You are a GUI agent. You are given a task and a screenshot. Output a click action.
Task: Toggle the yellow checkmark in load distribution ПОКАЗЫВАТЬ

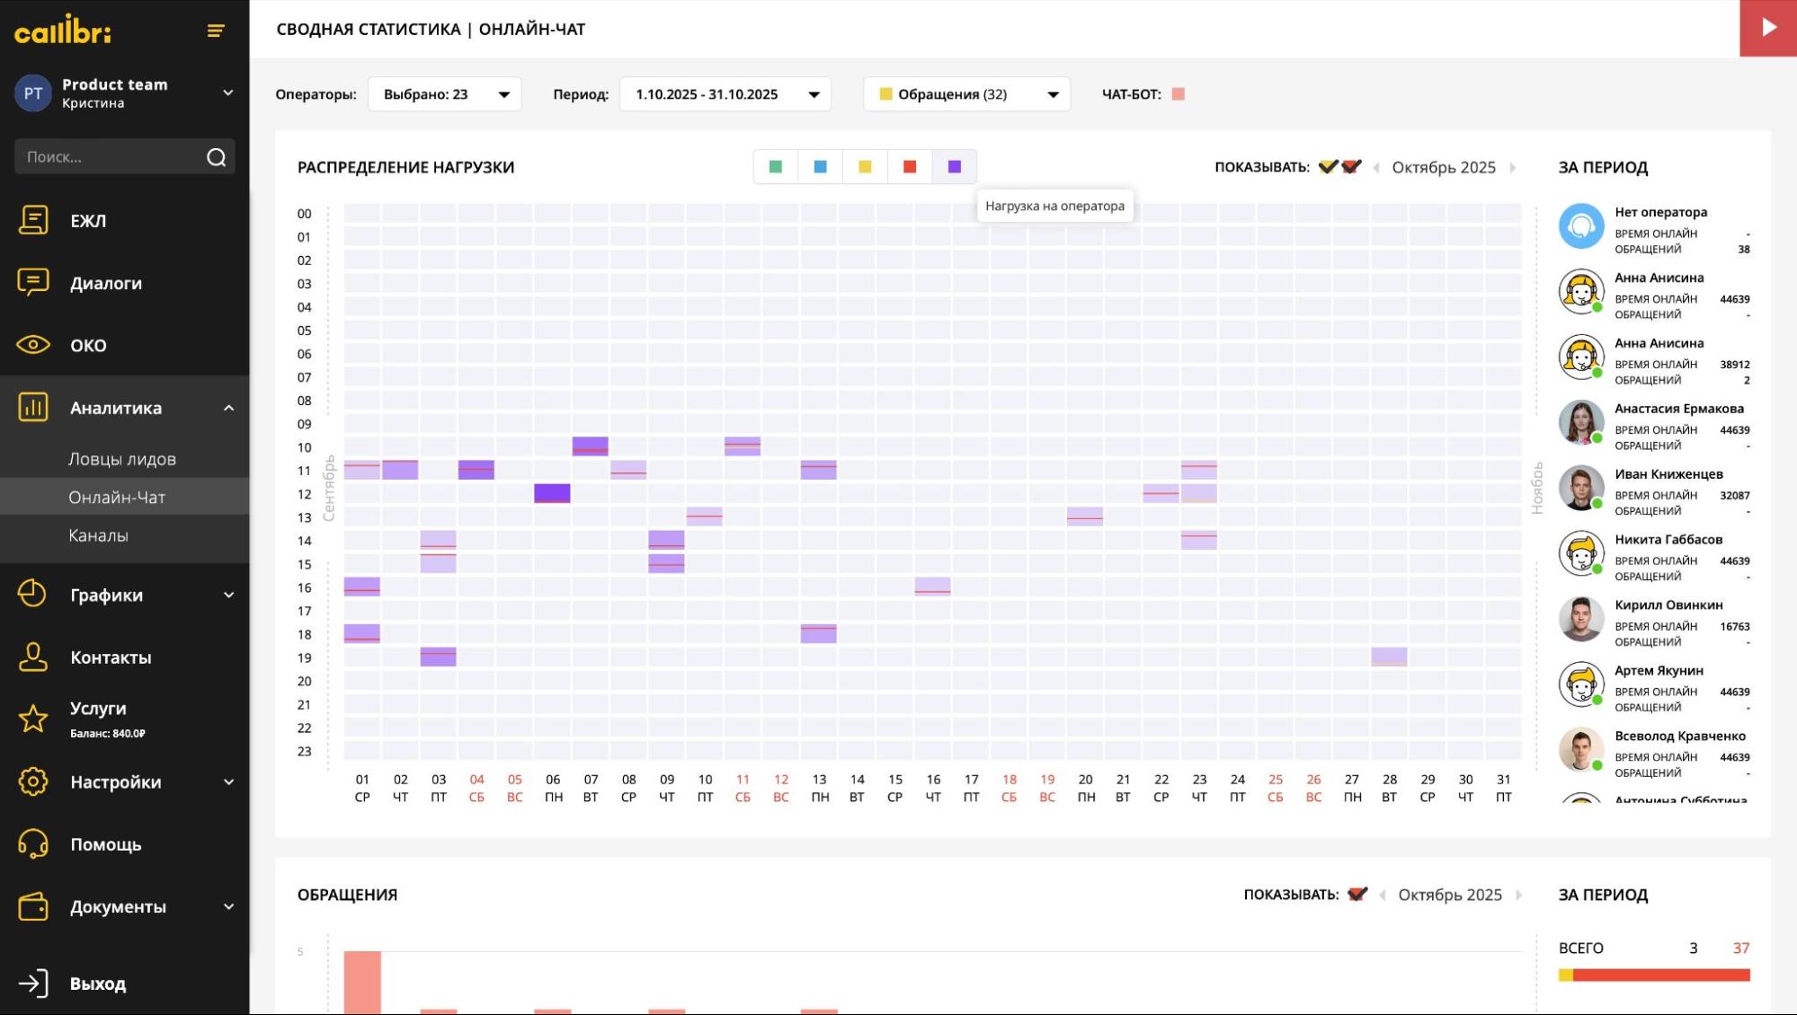point(1328,167)
